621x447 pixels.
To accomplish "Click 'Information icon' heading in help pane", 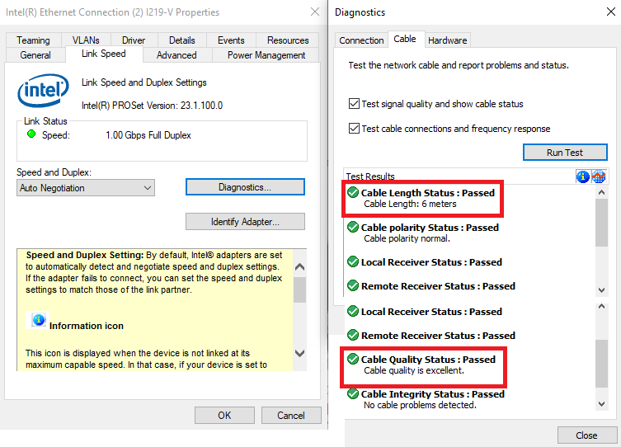I will [87, 326].
